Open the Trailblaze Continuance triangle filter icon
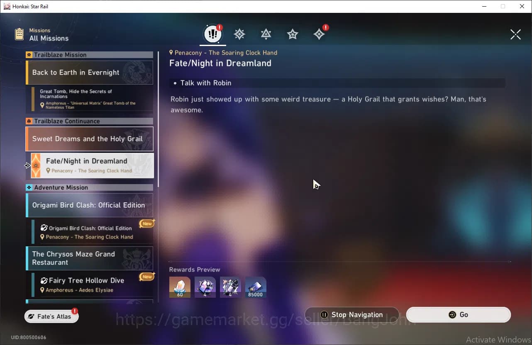Viewport: 532px width, 345px height. pyautogui.click(x=266, y=34)
